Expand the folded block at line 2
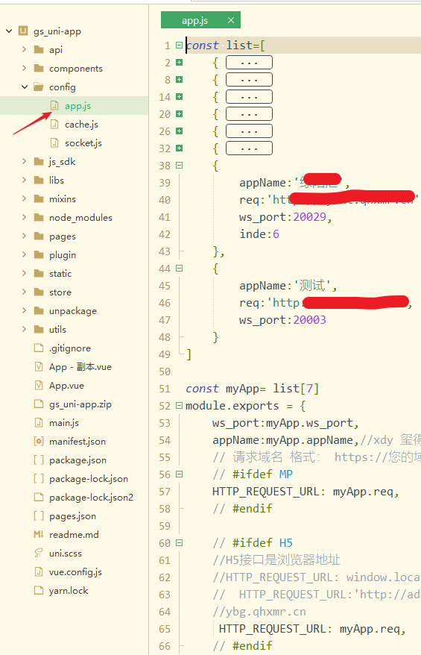The width and height of the screenshot is (421, 655). point(179,62)
